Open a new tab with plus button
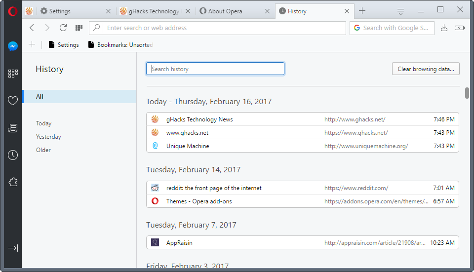Screen dimensions: 474x272 [x=362, y=11]
